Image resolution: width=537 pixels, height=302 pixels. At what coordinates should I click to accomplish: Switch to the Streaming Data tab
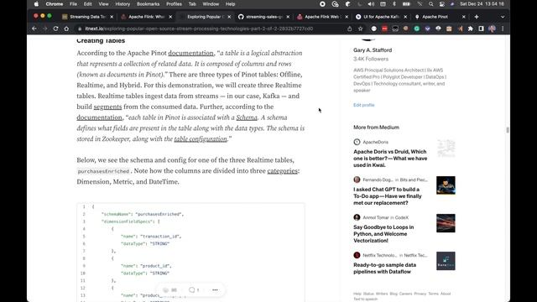point(87,17)
